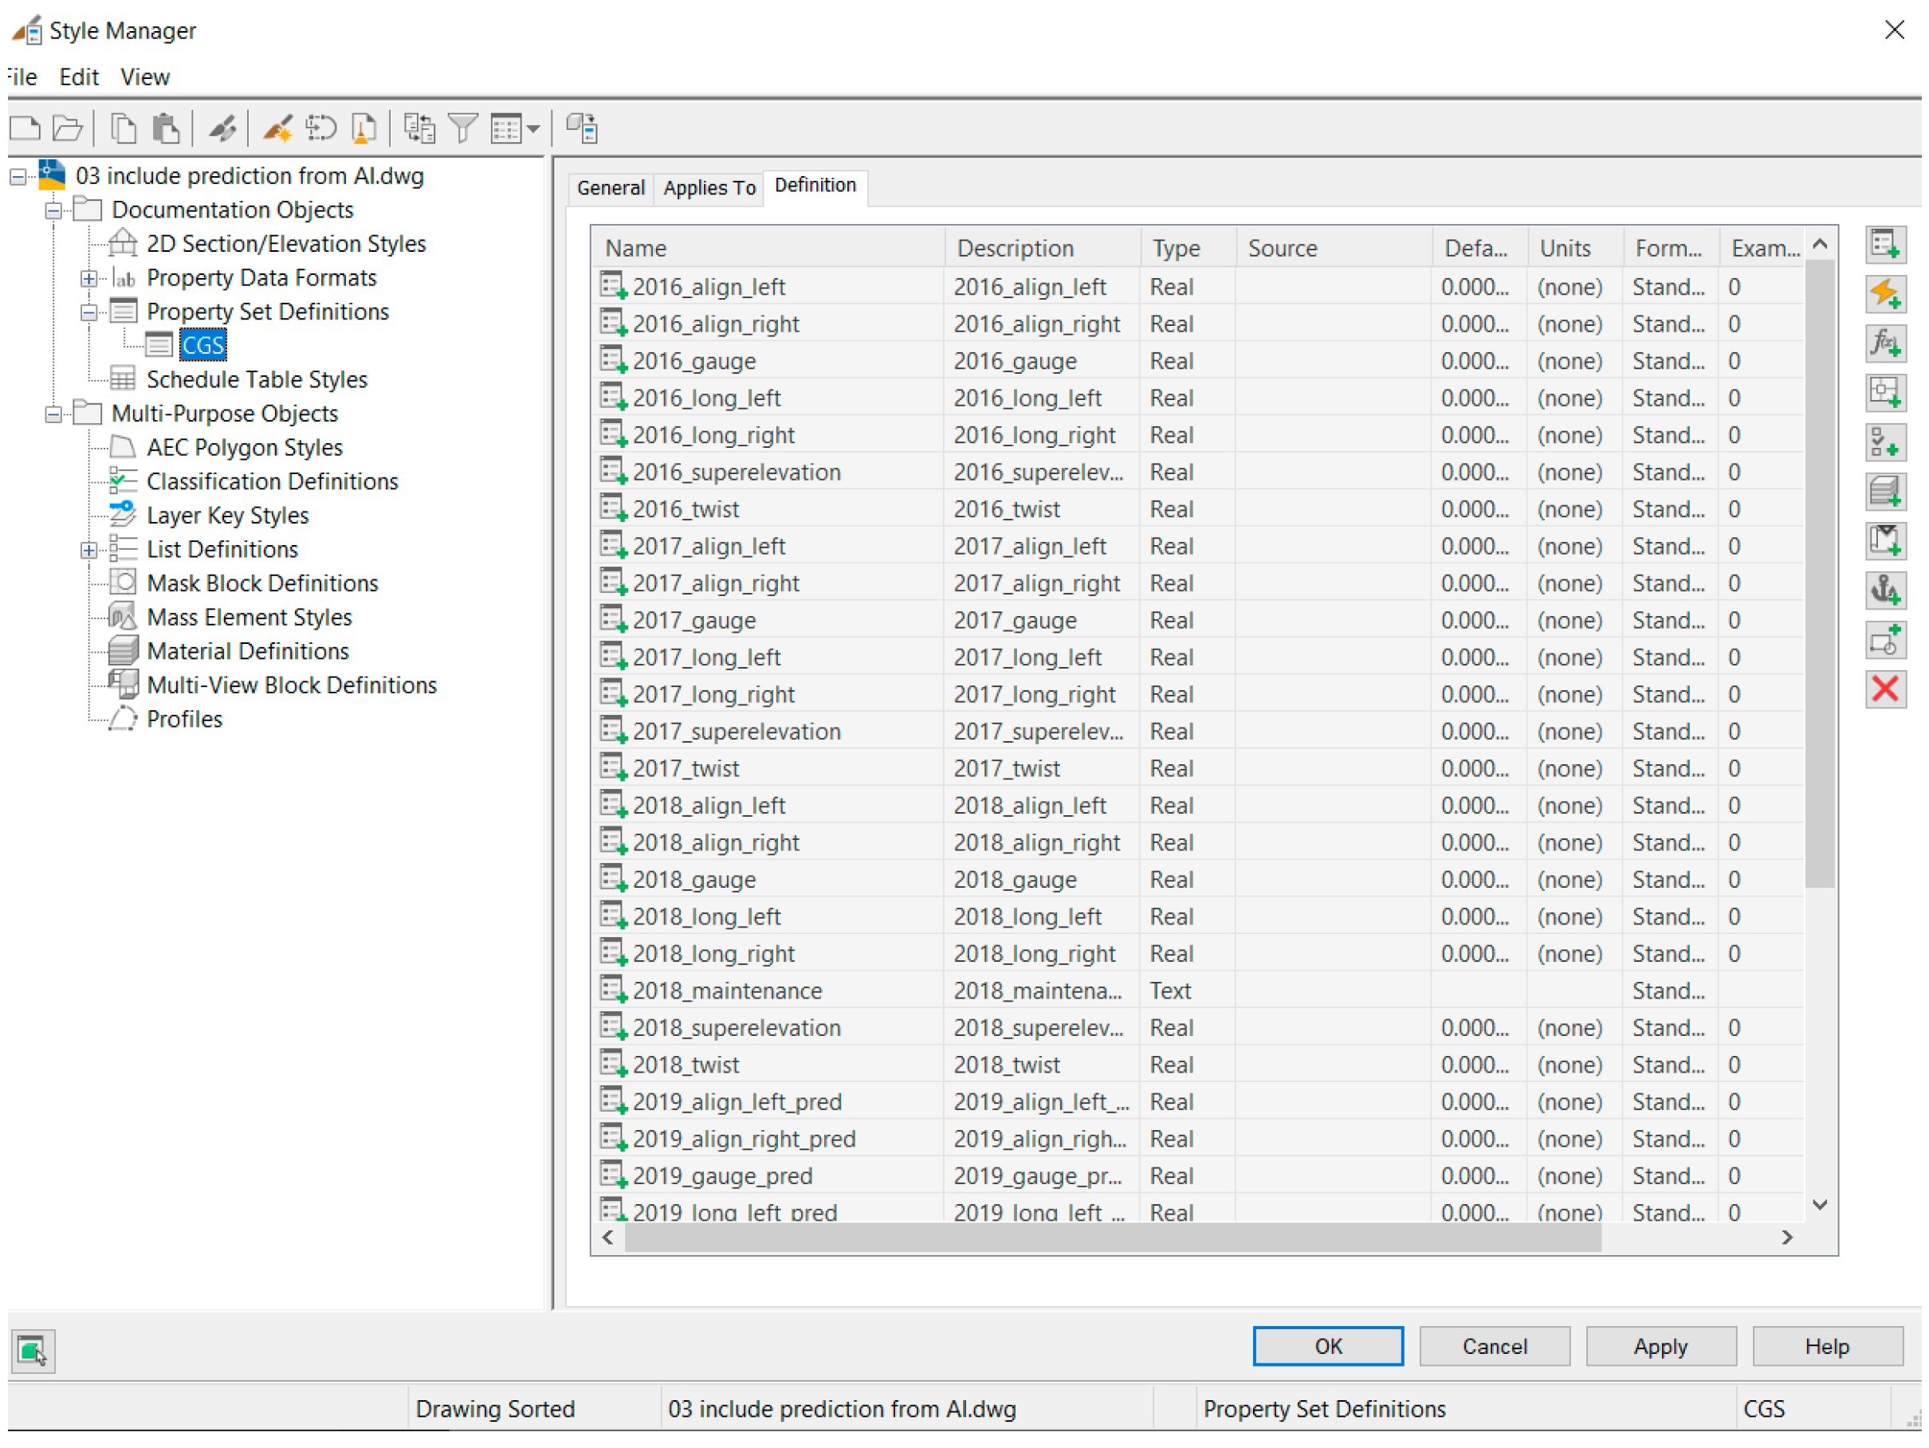This screenshot has height=1448, width=1929.
Task: Select the 2018_maintenance property row
Action: (726, 991)
